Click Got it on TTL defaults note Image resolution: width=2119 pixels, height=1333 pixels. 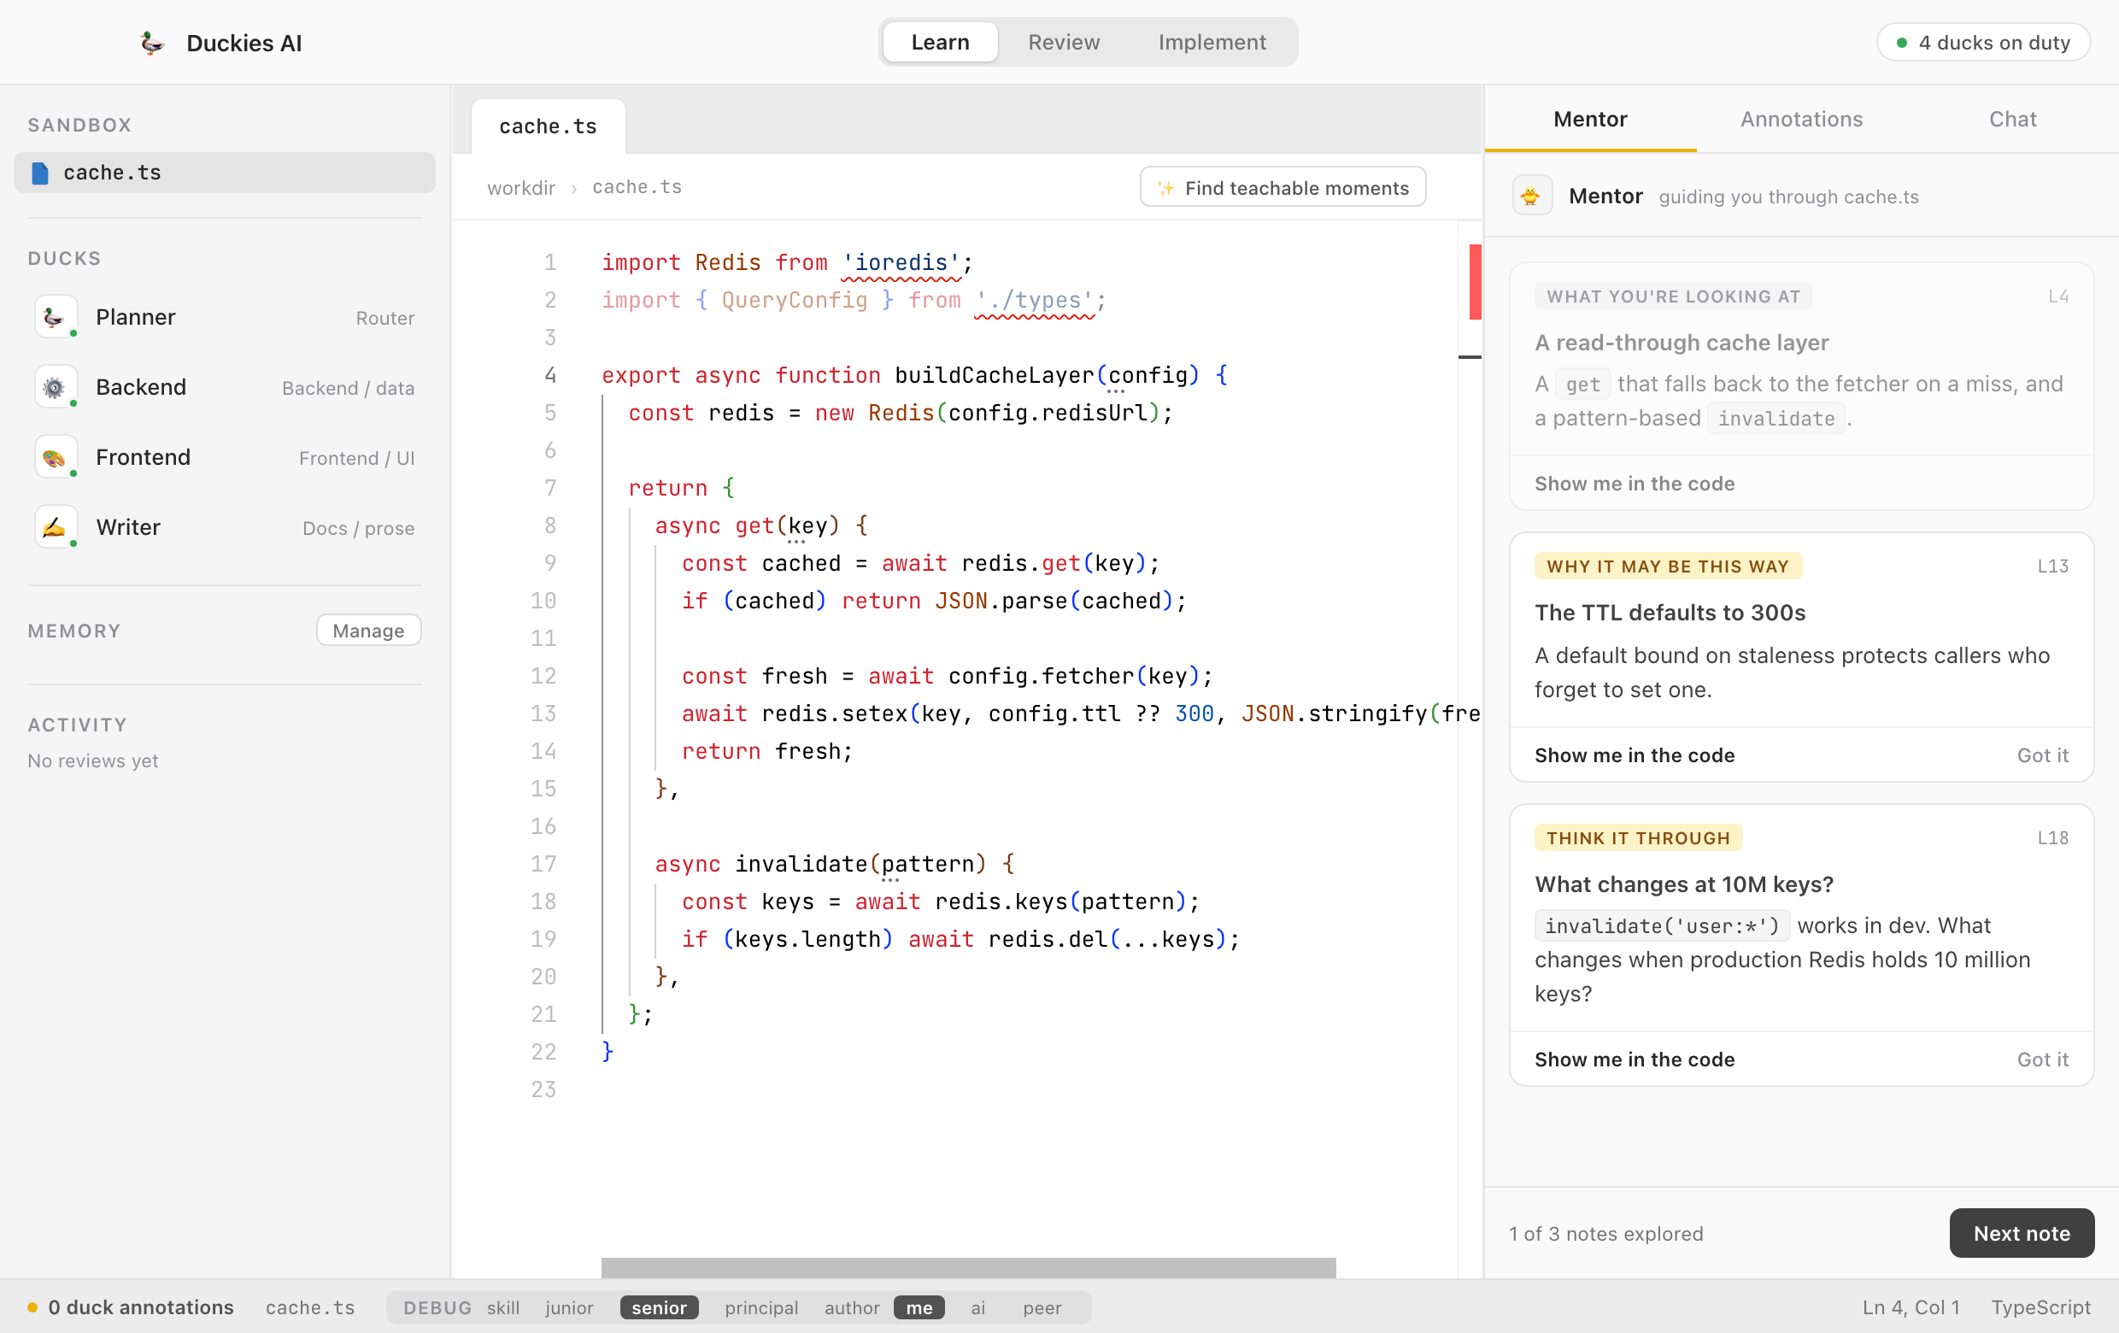click(x=2042, y=755)
